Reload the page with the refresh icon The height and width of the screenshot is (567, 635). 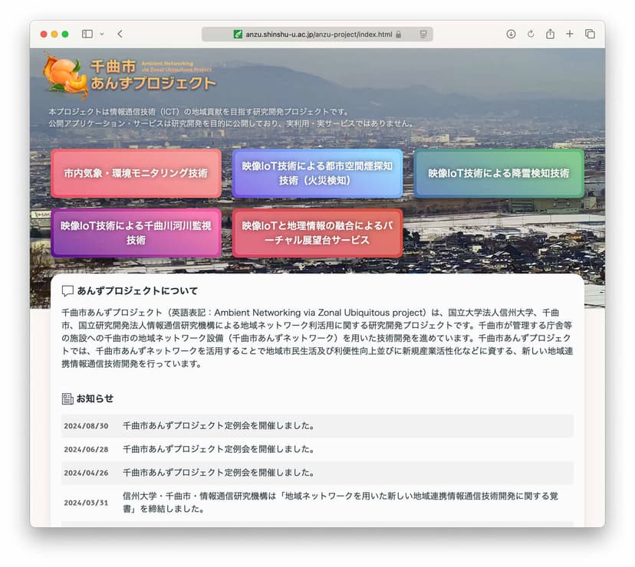click(530, 34)
